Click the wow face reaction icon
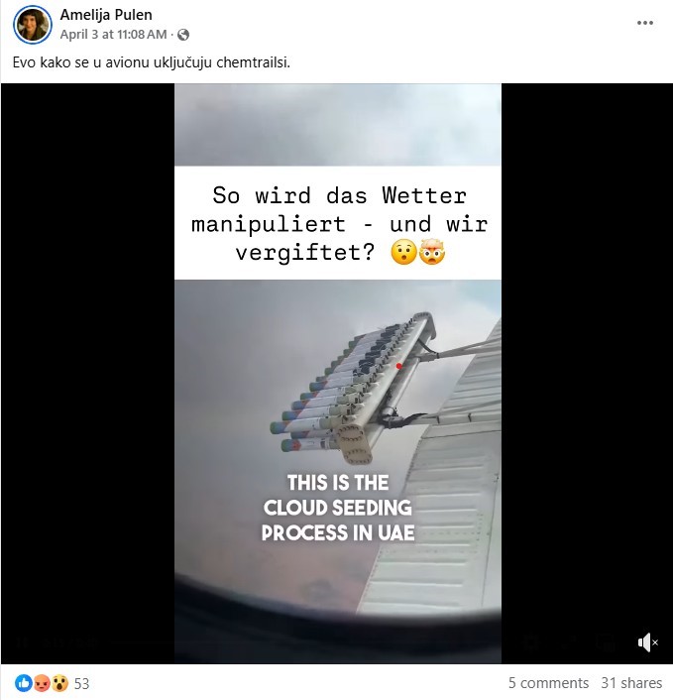Screen dimensions: 673x700 tap(59, 683)
